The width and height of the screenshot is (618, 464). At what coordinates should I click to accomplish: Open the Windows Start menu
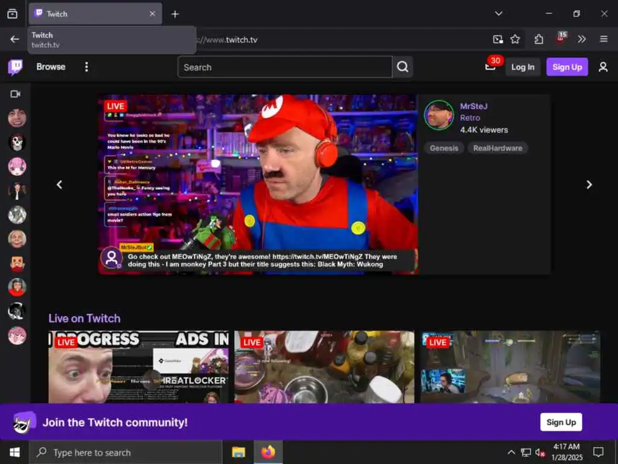14,452
